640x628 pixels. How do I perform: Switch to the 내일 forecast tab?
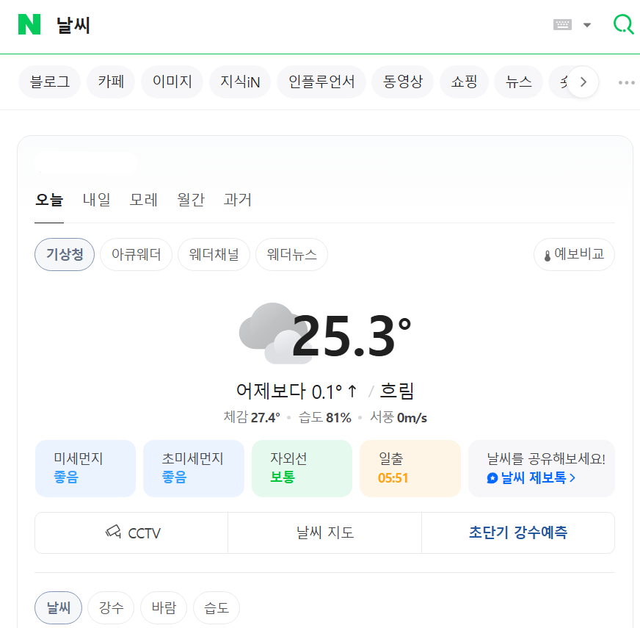pos(96,199)
